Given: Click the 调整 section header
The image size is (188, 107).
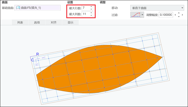Looking at the screenshot, I should pyautogui.click(x=103, y=2).
